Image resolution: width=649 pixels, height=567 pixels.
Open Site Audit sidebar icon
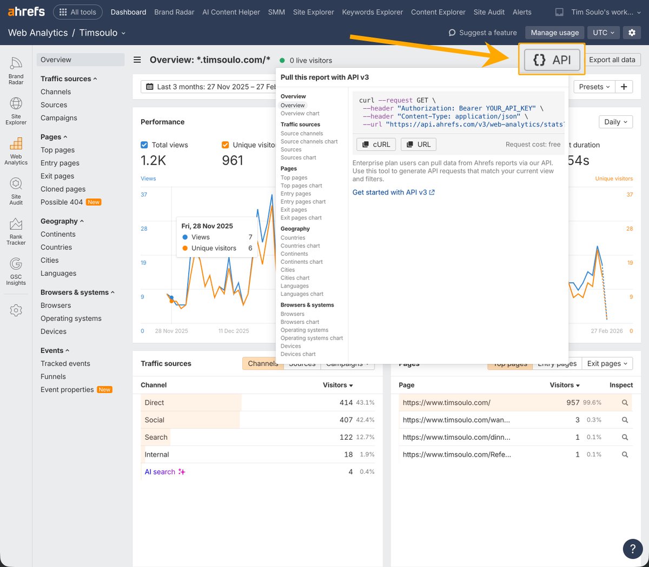(16, 191)
